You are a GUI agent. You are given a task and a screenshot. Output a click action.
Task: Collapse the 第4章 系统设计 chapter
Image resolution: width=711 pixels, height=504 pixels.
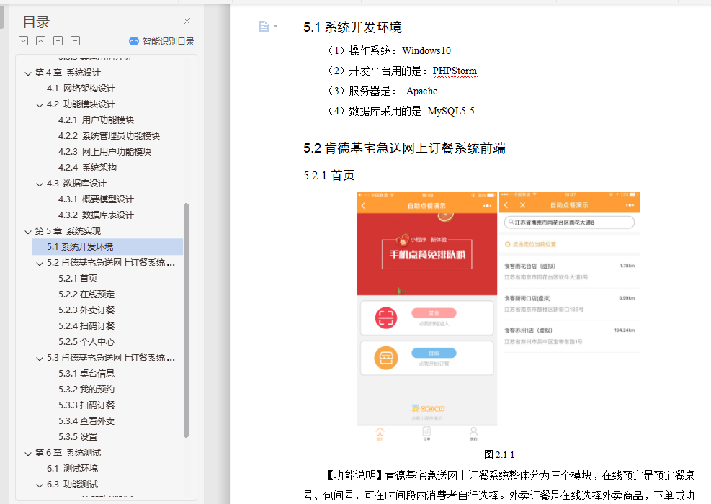(x=28, y=73)
